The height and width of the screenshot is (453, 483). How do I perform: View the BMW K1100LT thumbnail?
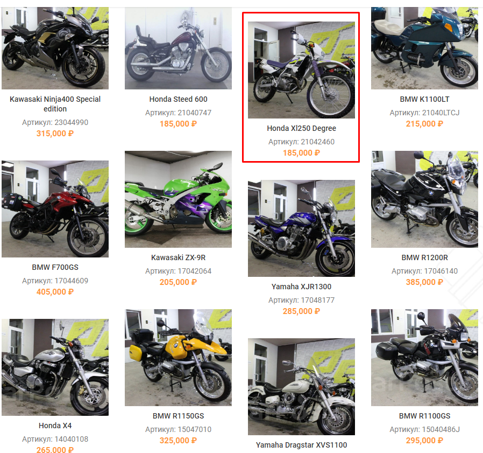[x=424, y=48]
